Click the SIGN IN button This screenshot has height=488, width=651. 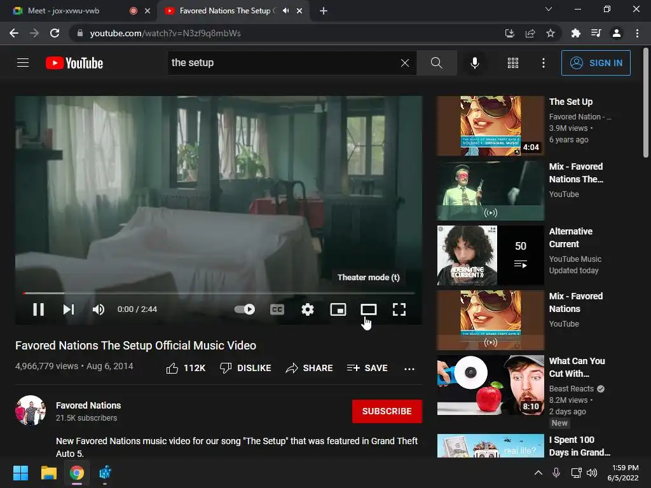(596, 63)
